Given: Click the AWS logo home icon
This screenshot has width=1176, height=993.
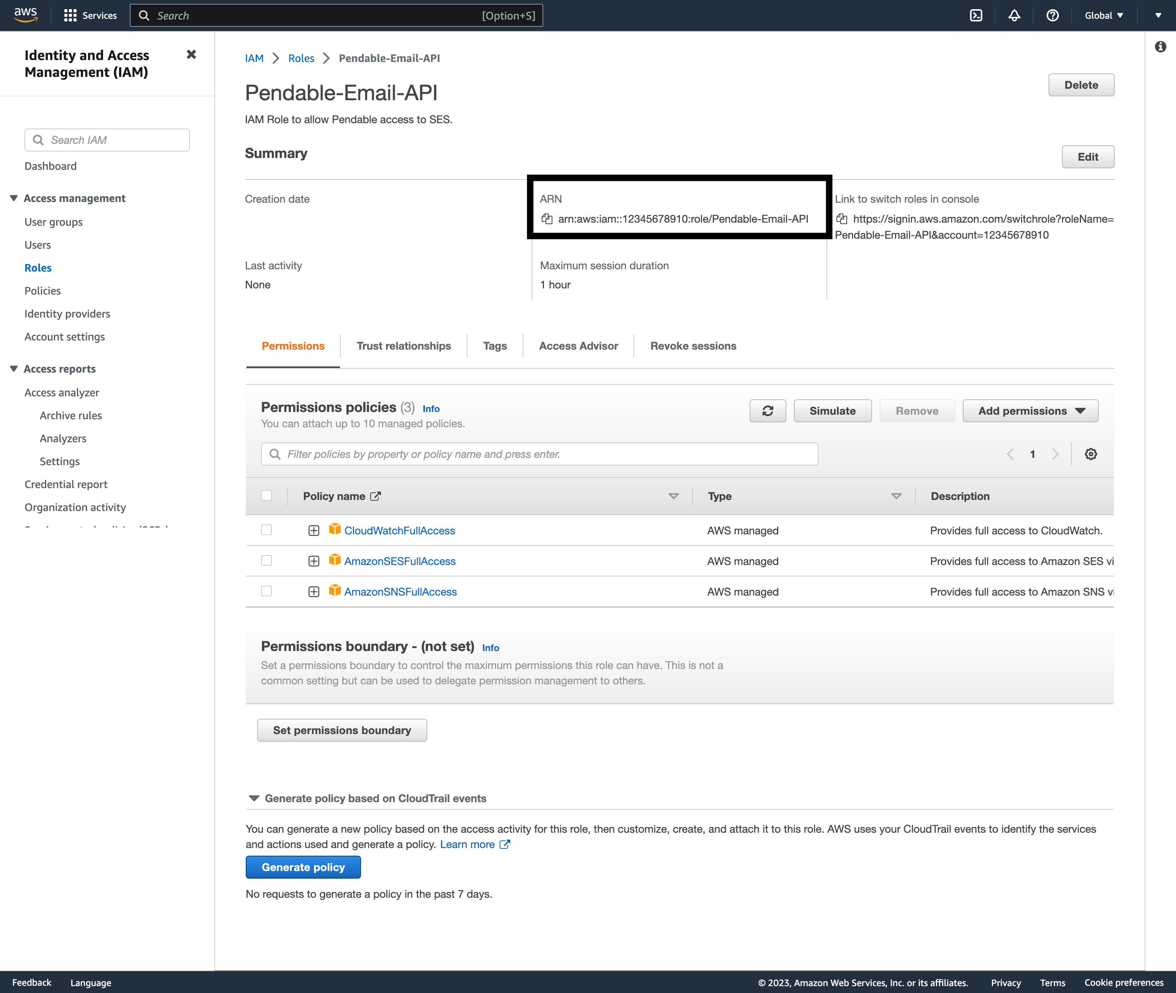Looking at the screenshot, I should pyautogui.click(x=25, y=15).
